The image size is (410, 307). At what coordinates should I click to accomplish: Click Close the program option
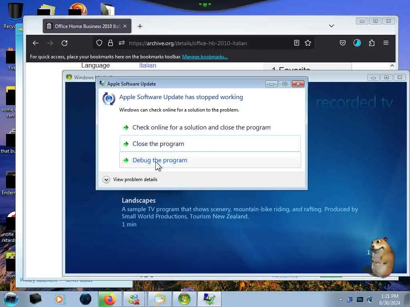click(210, 144)
